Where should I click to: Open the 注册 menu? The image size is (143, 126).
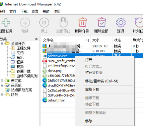[x=57, y=11]
